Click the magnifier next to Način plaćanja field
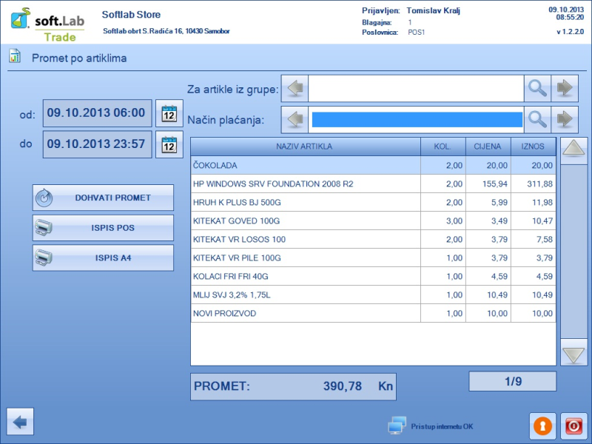Screen dimensions: 592x444 pyautogui.click(x=537, y=119)
